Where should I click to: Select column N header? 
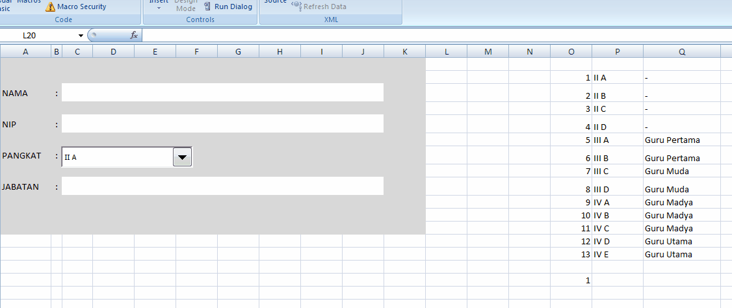529,52
